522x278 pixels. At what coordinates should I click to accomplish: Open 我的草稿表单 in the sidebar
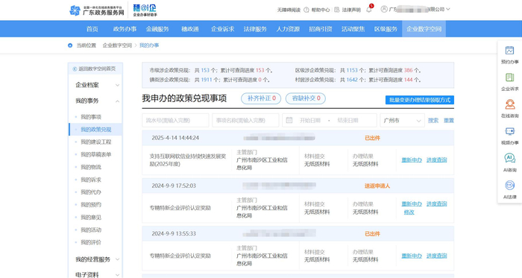(x=96, y=154)
